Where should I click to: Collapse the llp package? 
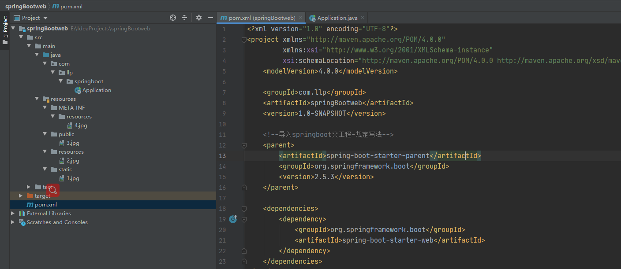(53, 72)
